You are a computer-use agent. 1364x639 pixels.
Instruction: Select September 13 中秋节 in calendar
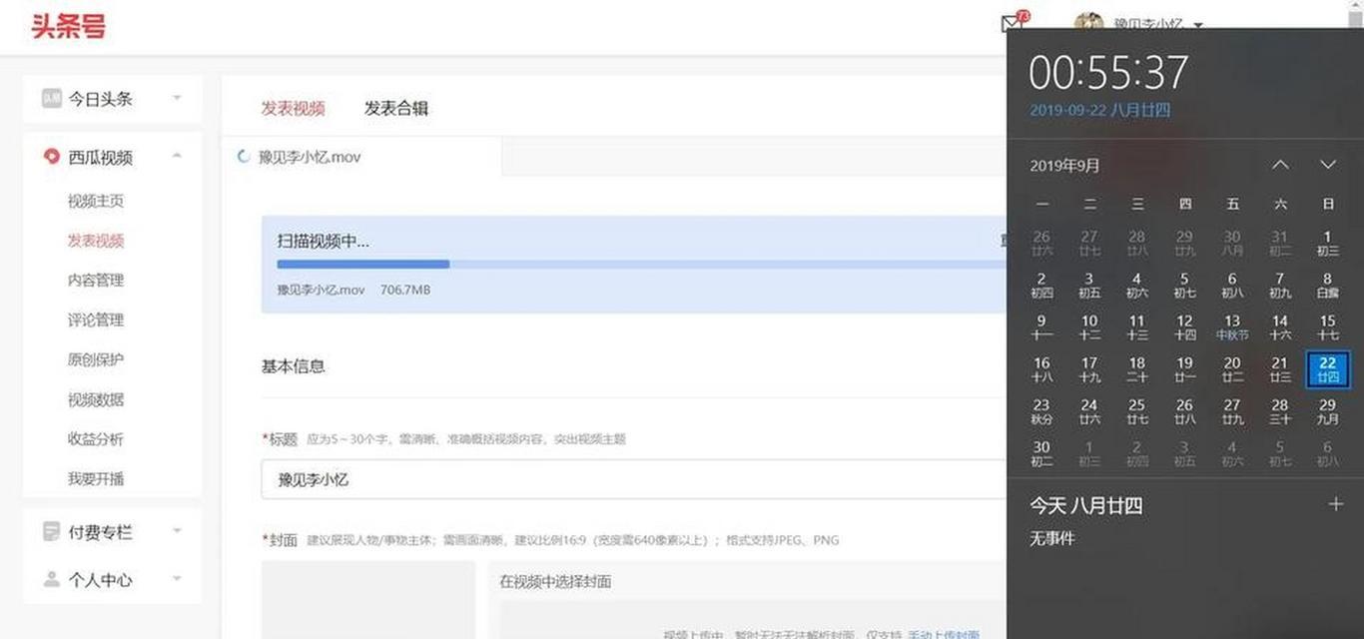[1232, 327]
